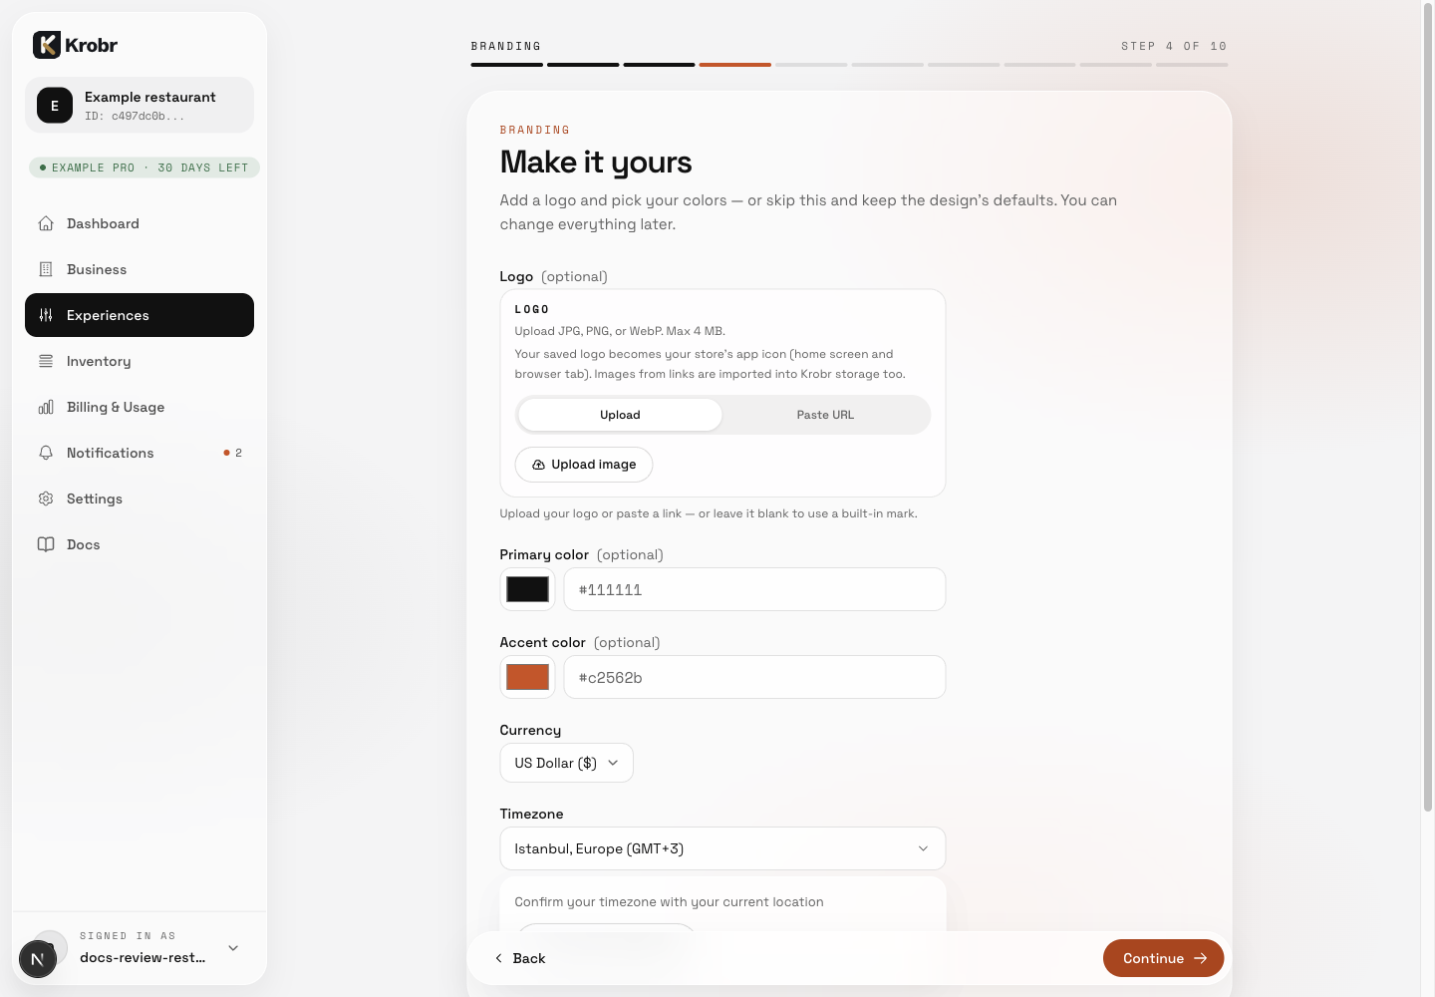This screenshot has height=997, width=1435.
Task: Click the Inventory stack icon
Action: click(46, 361)
